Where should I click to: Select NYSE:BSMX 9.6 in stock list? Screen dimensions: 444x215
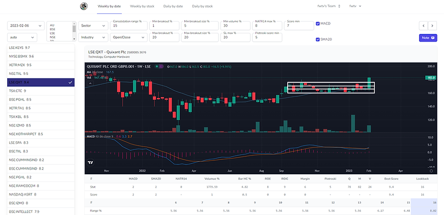pyautogui.click(x=41, y=56)
